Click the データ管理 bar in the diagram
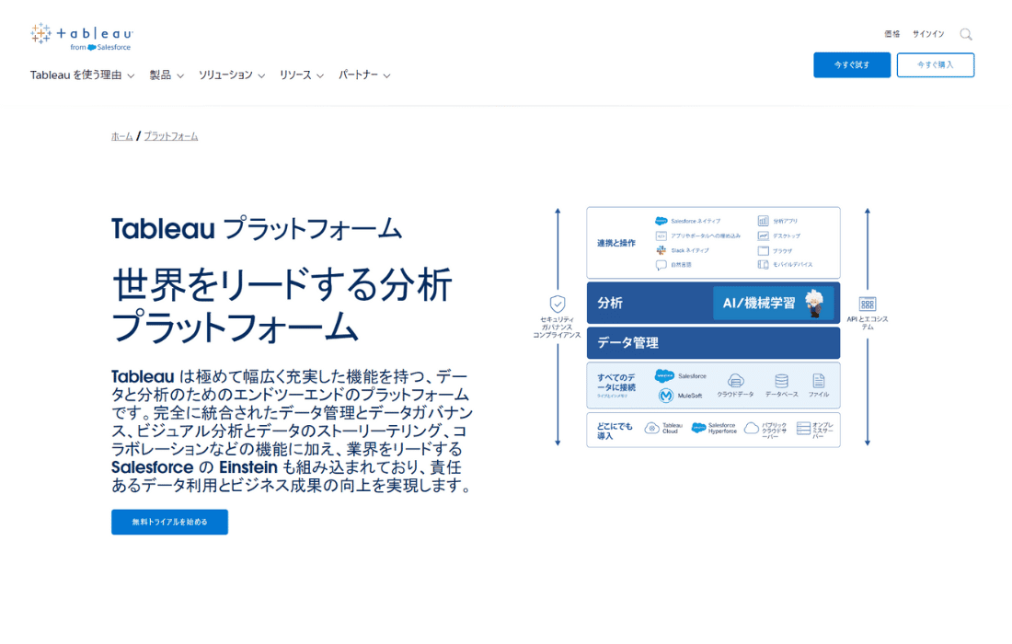1012x644 pixels. 713,342
